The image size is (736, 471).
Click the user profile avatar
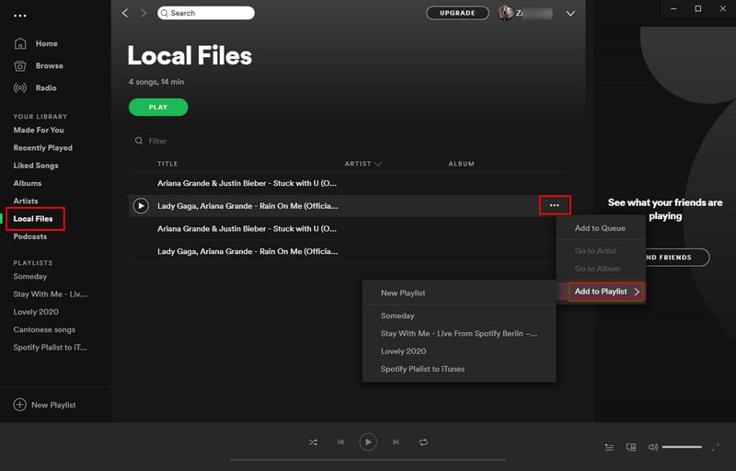tap(505, 13)
